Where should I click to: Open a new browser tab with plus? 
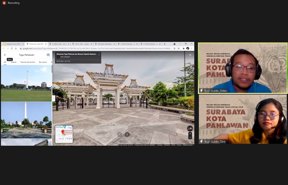pyautogui.click(x=164, y=44)
